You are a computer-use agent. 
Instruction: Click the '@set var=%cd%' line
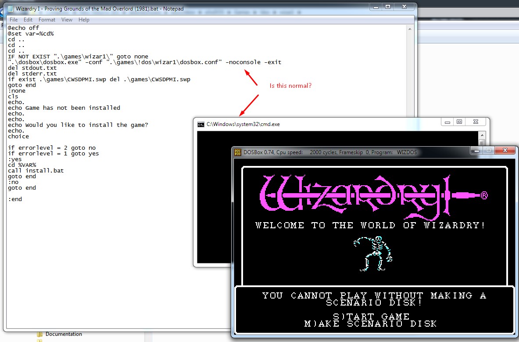click(x=31, y=34)
